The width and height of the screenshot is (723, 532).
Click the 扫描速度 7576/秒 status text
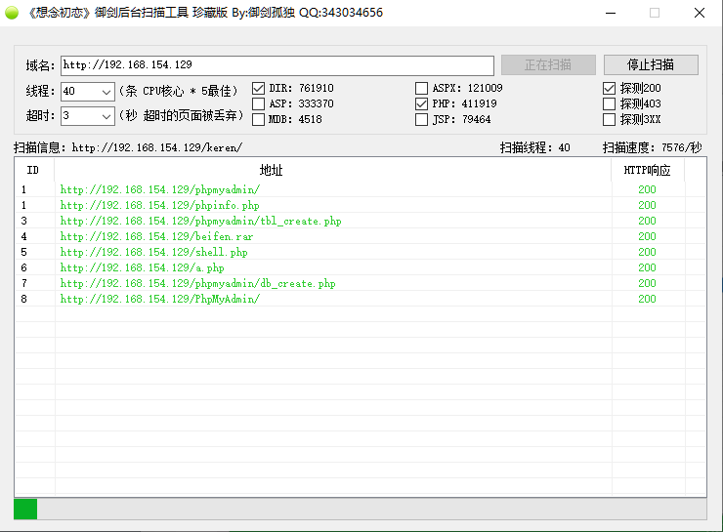[652, 147]
